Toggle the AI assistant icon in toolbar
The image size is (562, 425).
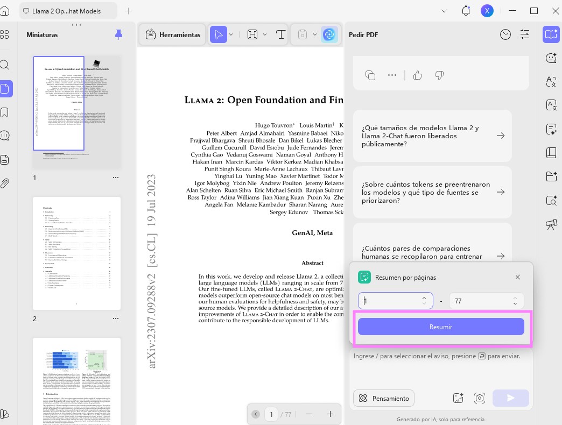(329, 34)
